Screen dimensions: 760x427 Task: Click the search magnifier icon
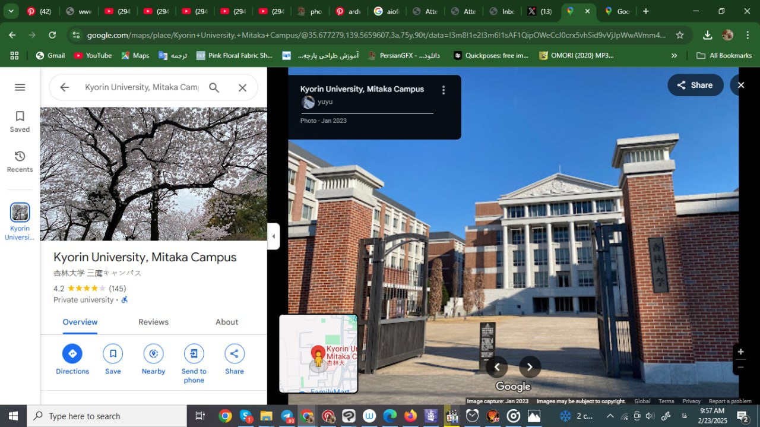pos(214,88)
